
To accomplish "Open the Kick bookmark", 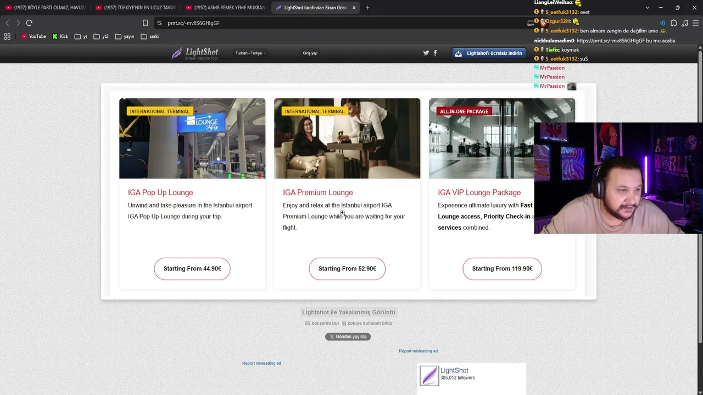I will pyautogui.click(x=60, y=36).
